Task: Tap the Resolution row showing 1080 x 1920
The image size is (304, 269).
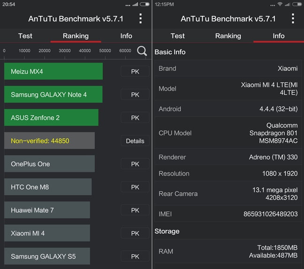Action: coord(228,173)
